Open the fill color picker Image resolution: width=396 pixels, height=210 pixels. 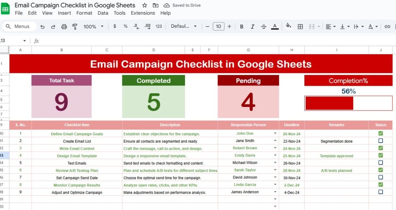pyautogui.click(x=288, y=26)
